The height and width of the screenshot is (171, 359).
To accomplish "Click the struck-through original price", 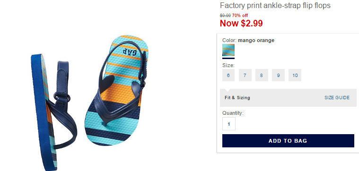I will pyautogui.click(x=225, y=16).
